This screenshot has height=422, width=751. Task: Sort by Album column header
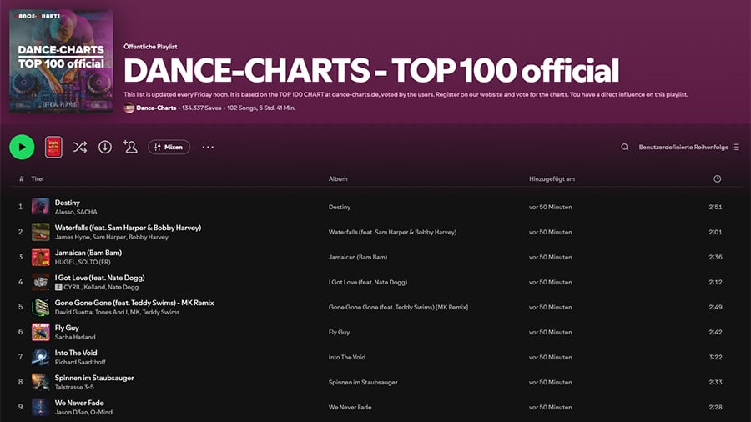pos(338,179)
